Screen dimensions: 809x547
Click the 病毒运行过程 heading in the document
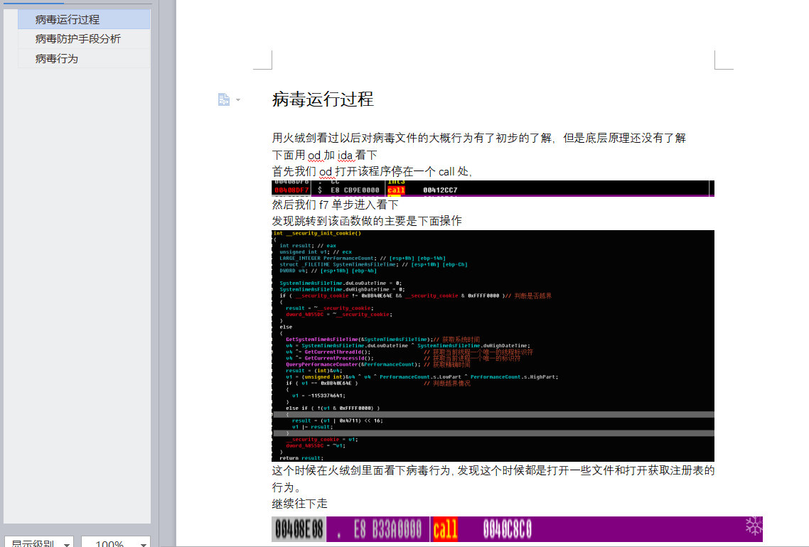point(323,99)
